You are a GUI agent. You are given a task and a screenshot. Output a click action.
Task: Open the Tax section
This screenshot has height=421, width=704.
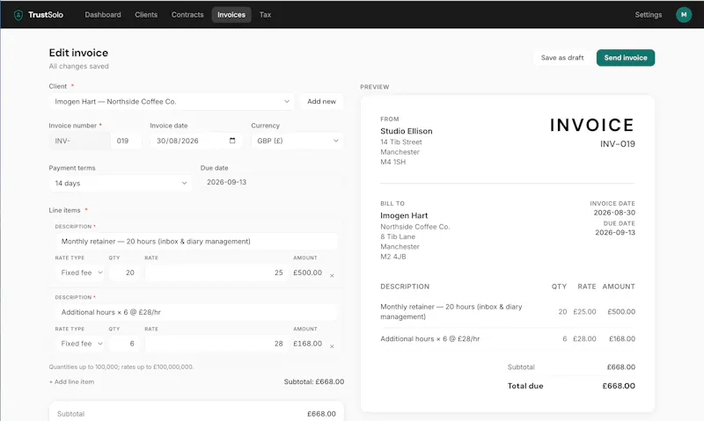(x=265, y=15)
